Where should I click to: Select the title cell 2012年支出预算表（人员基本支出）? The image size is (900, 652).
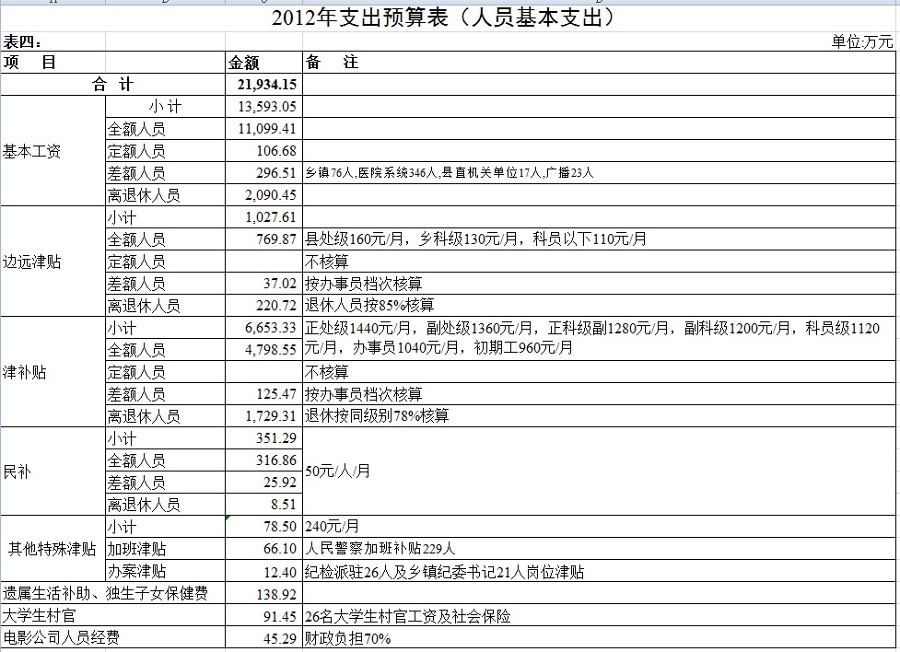[442, 17]
